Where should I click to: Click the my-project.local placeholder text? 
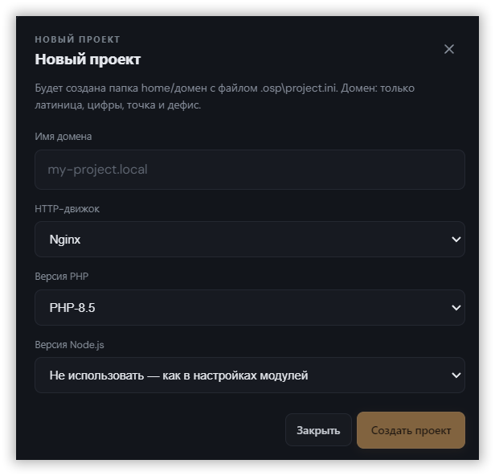click(97, 170)
